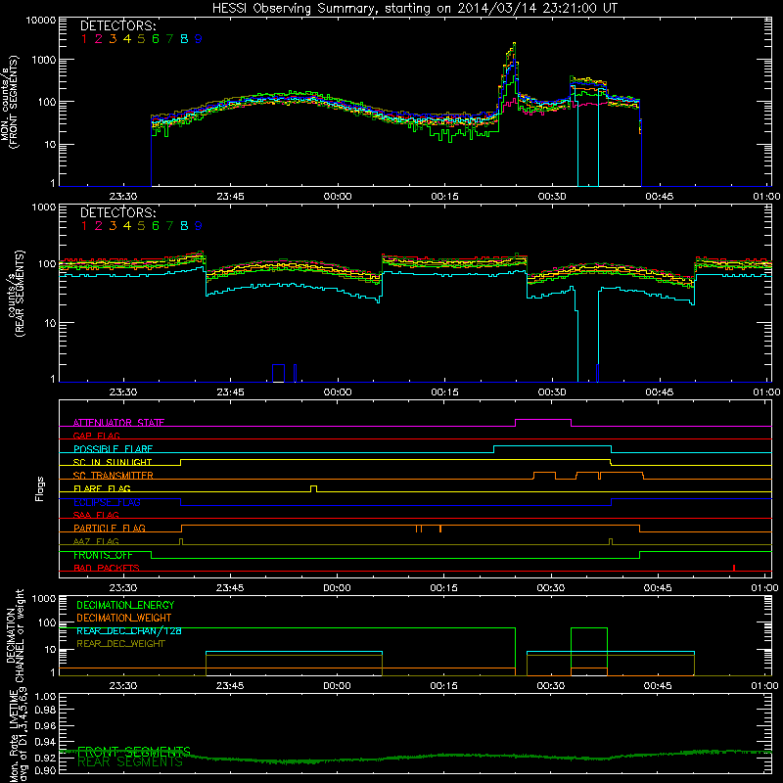Click the ECLIPSE_FLAG label
The image size is (783, 783).
(107, 502)
